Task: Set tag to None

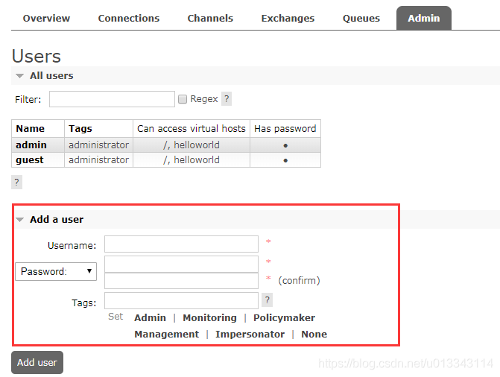Action: 314,335
